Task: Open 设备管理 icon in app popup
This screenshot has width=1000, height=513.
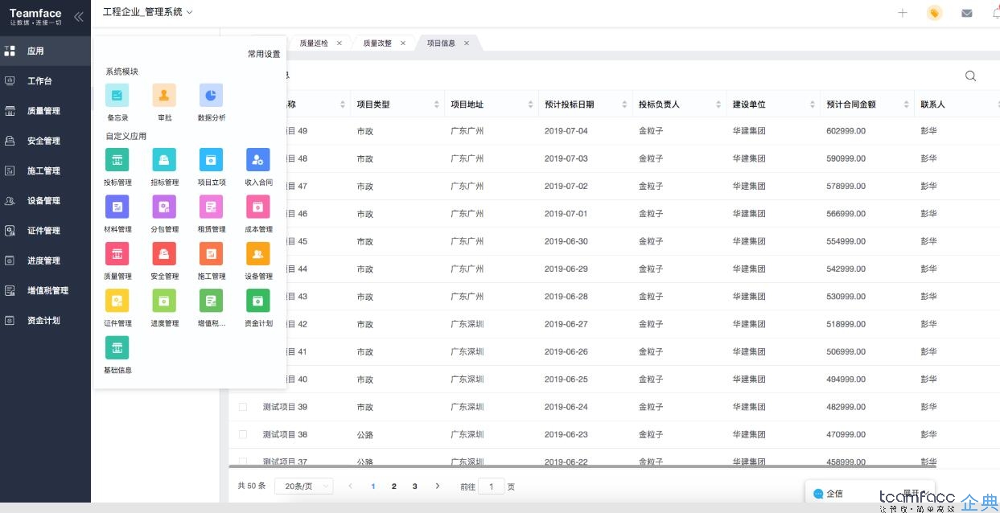Action: pos(258,254)
